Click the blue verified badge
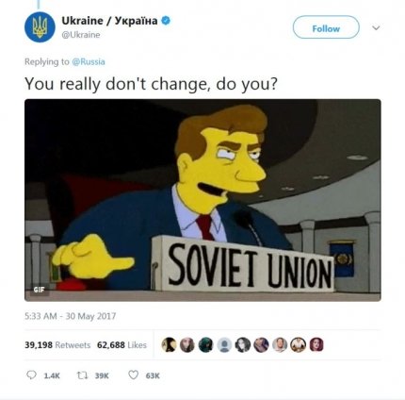Viewport: 405px width, 400px height. (x=166, y=21)
